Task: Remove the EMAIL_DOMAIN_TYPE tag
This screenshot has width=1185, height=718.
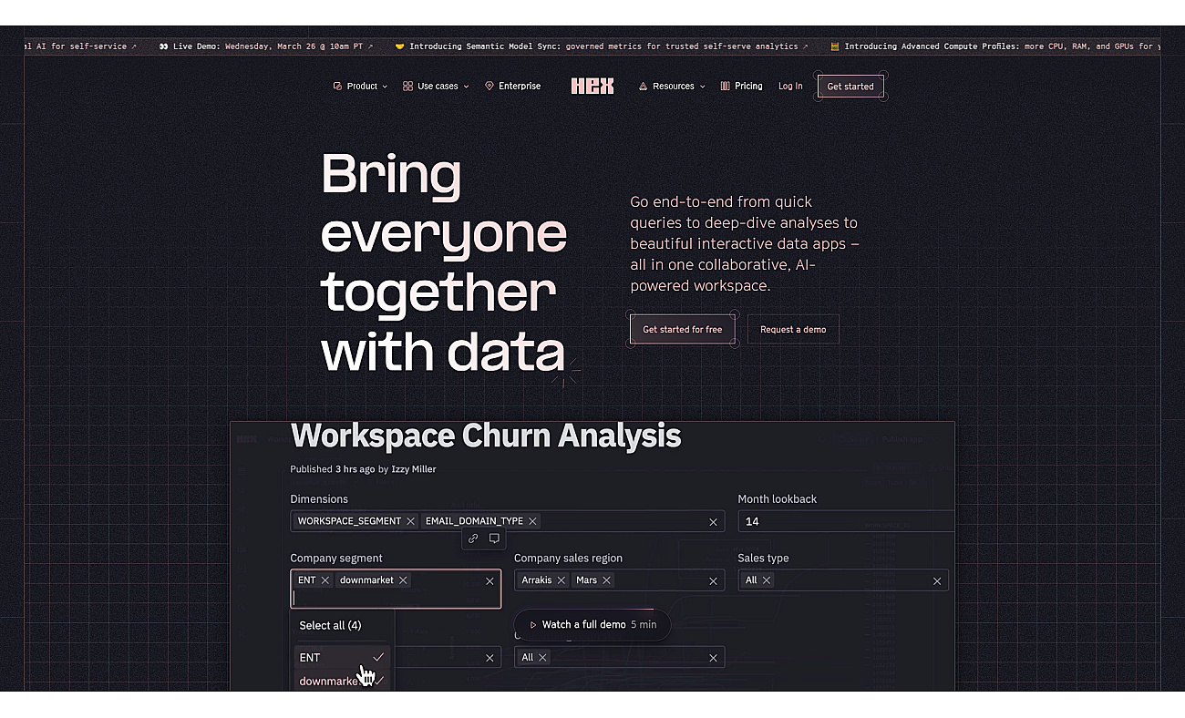Action: [x=532, y=521]
